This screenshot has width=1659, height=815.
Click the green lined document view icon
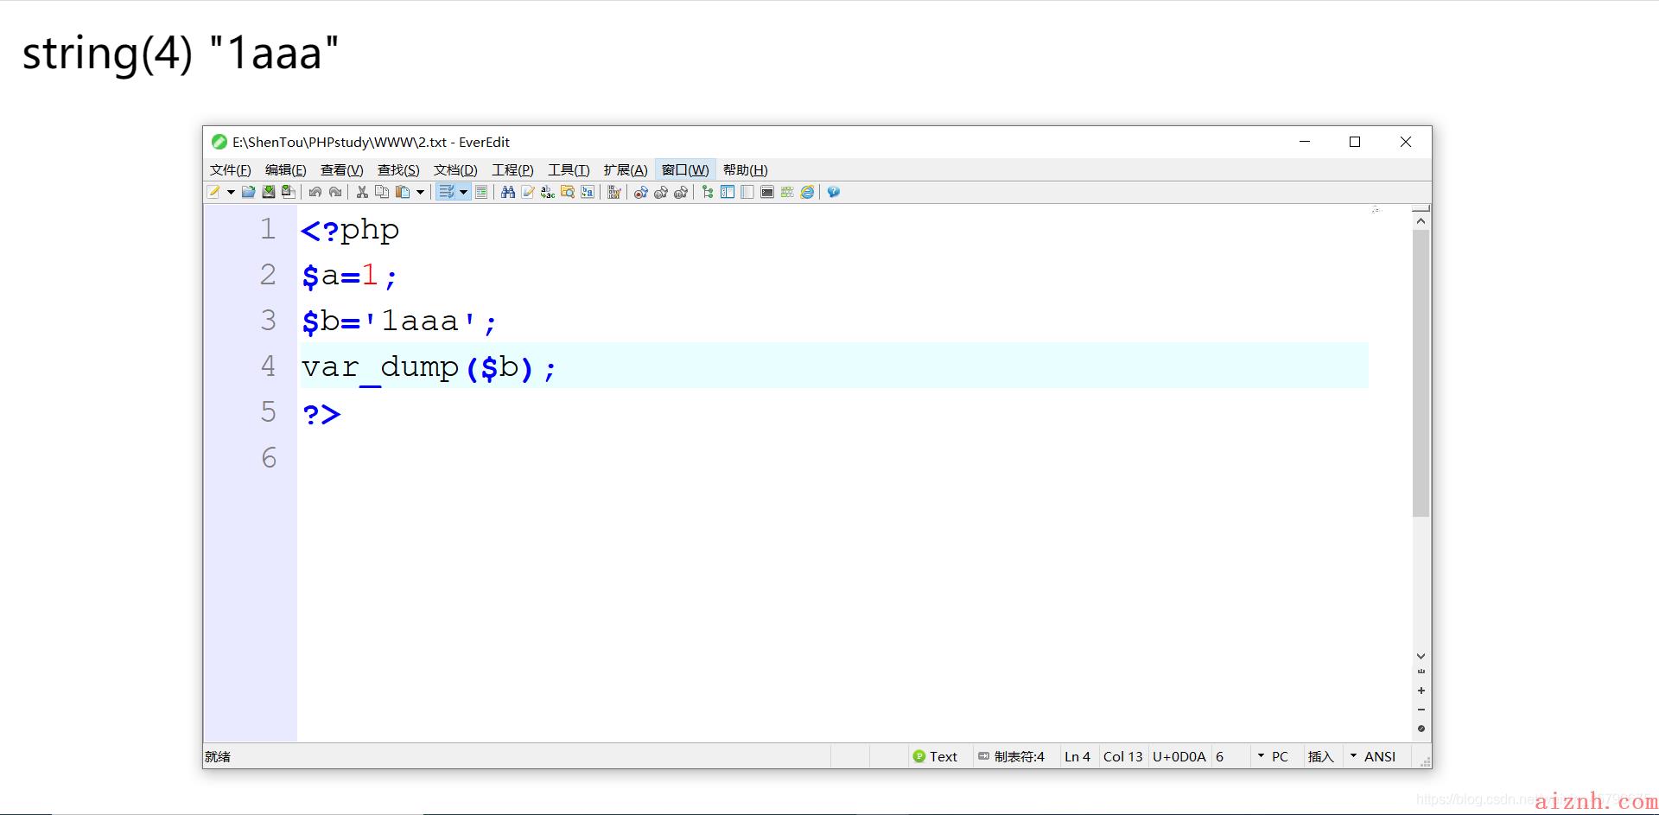[481, 192]
